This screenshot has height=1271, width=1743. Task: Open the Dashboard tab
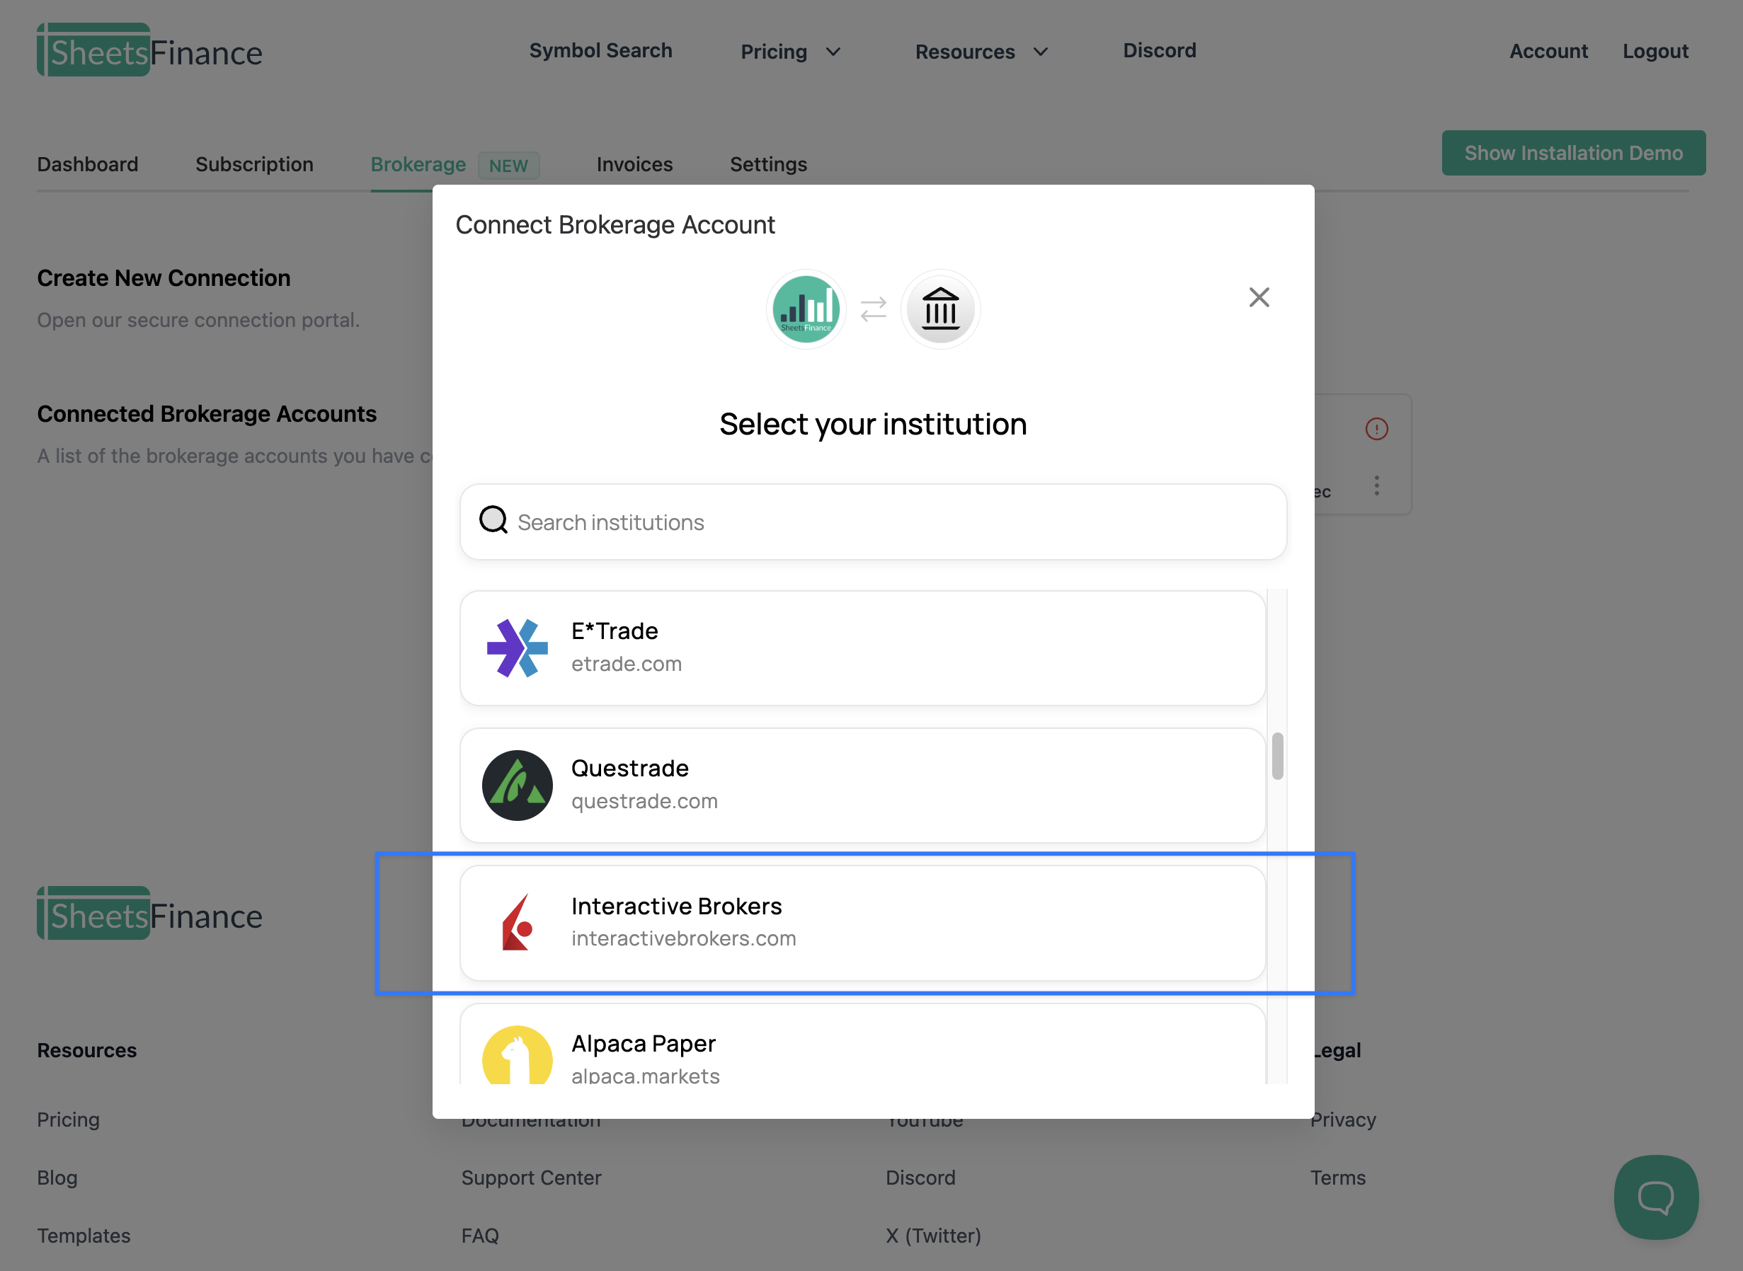[88, 164]
